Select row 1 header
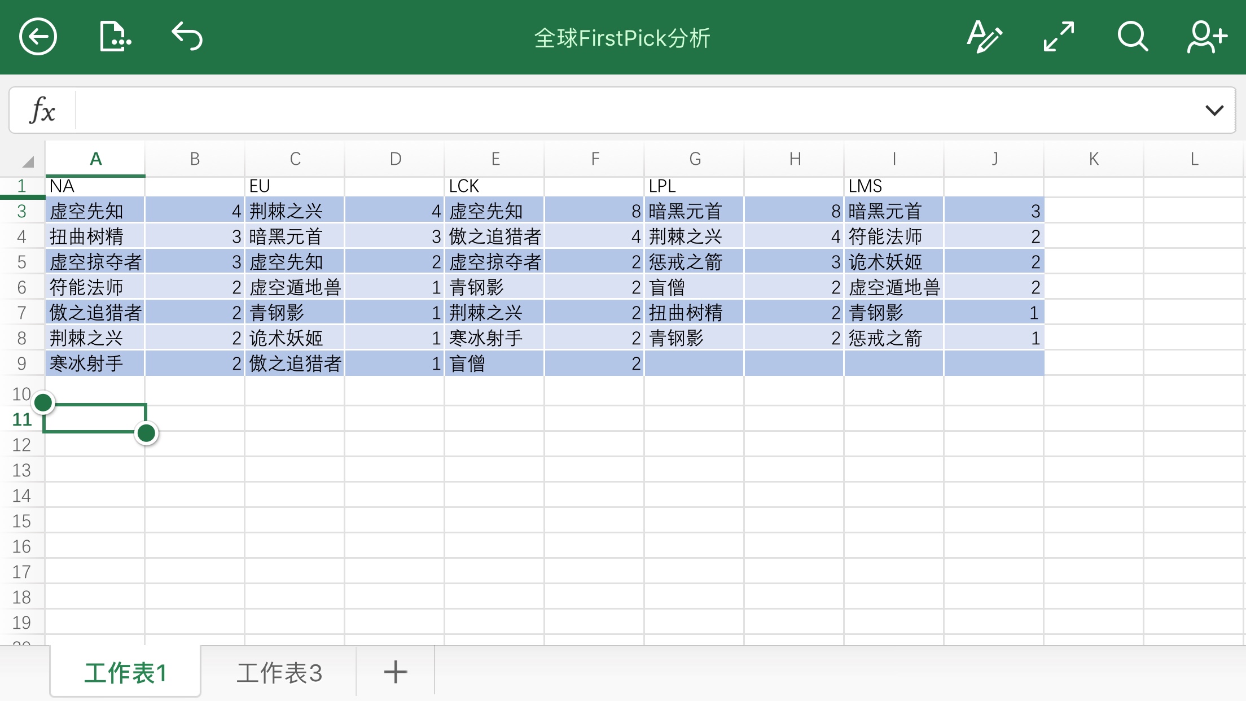This screenshot has height=701, width=1246. click(x=22, y=186)
